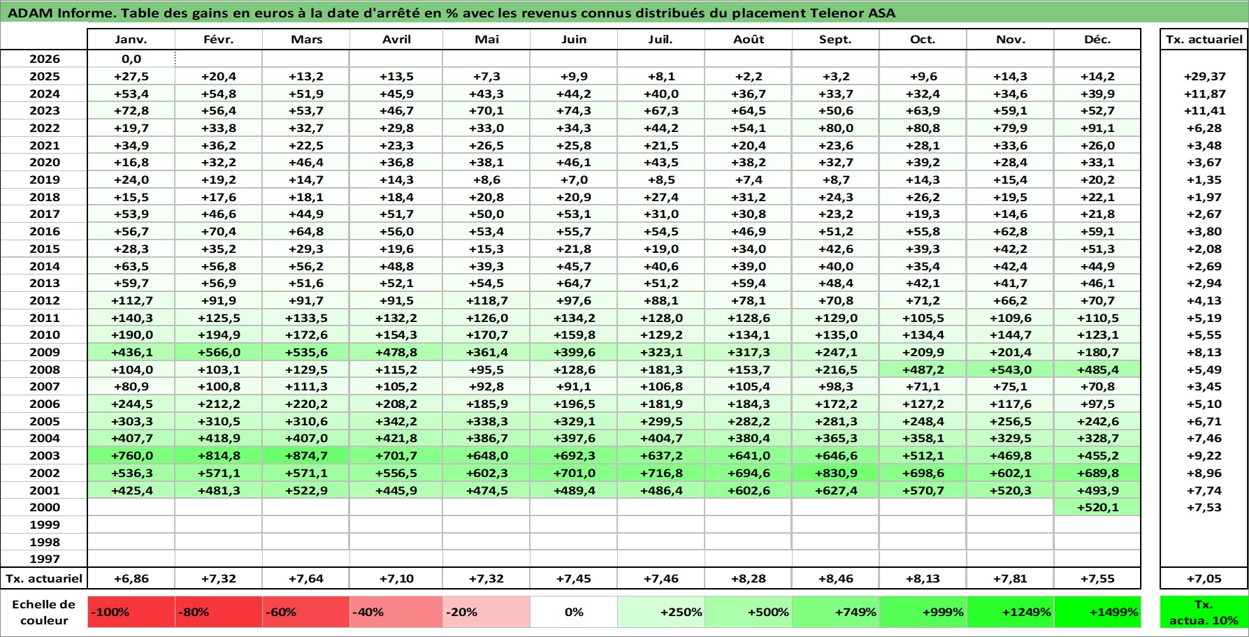Select the +1499% bright green swatch
The height and width of the screenshot is (637, 1249).
tap(1097, 612)
